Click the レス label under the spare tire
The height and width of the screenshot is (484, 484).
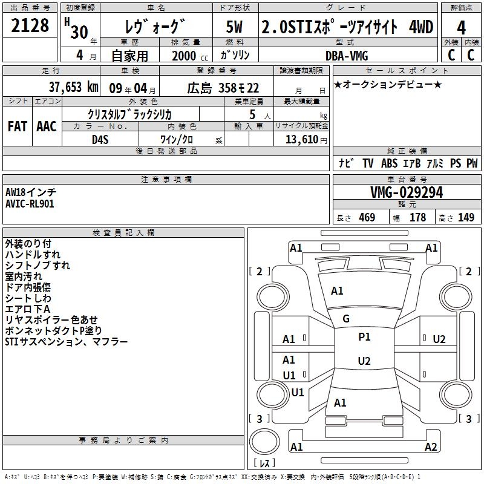pyautogui.click(x=264, y=463)
